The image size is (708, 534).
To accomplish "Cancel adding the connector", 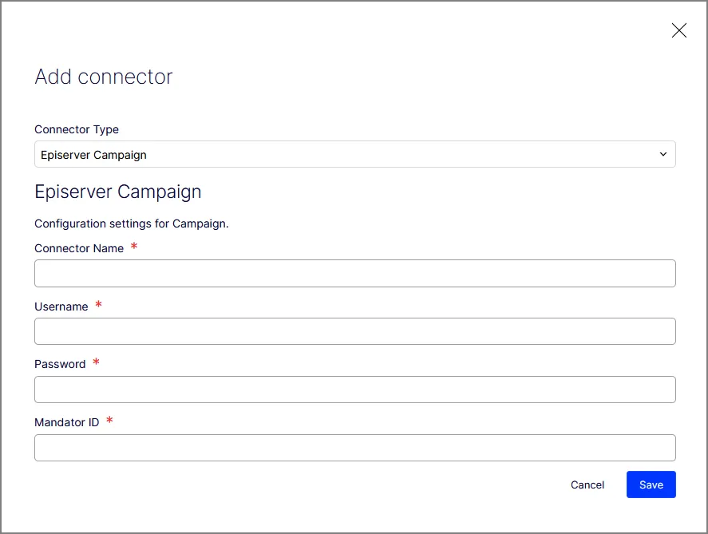I will click(587, 485).
